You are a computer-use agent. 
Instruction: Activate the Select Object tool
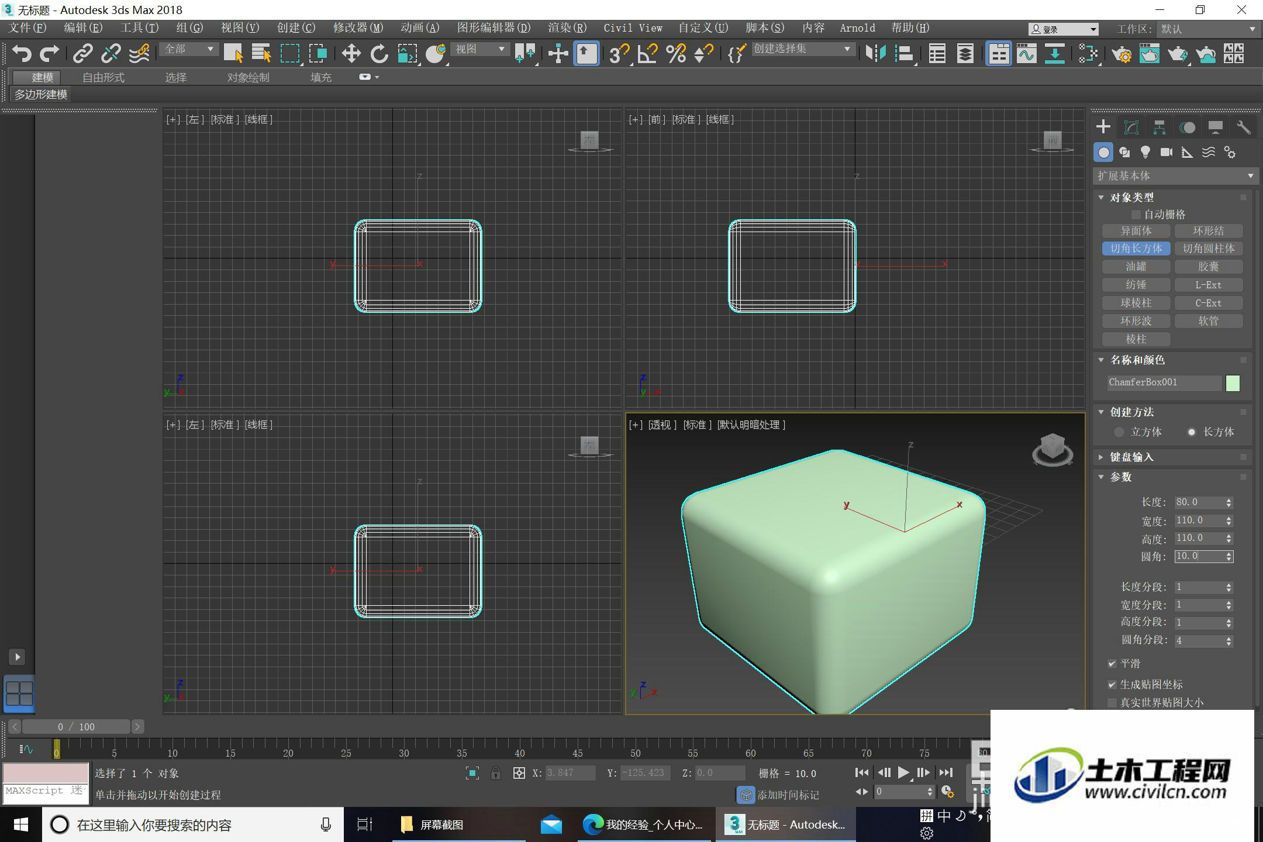(x=233, y=54)
